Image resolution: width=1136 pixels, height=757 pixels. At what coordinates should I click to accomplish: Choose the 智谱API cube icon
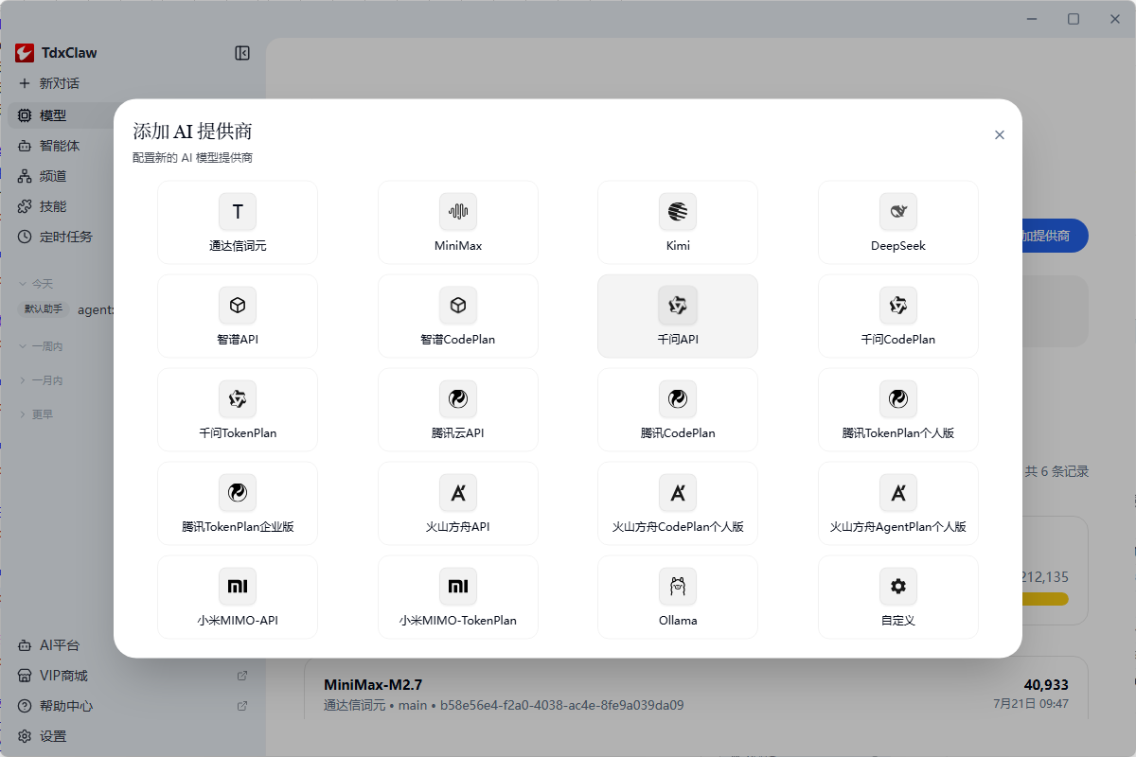(x=238, y=306)
